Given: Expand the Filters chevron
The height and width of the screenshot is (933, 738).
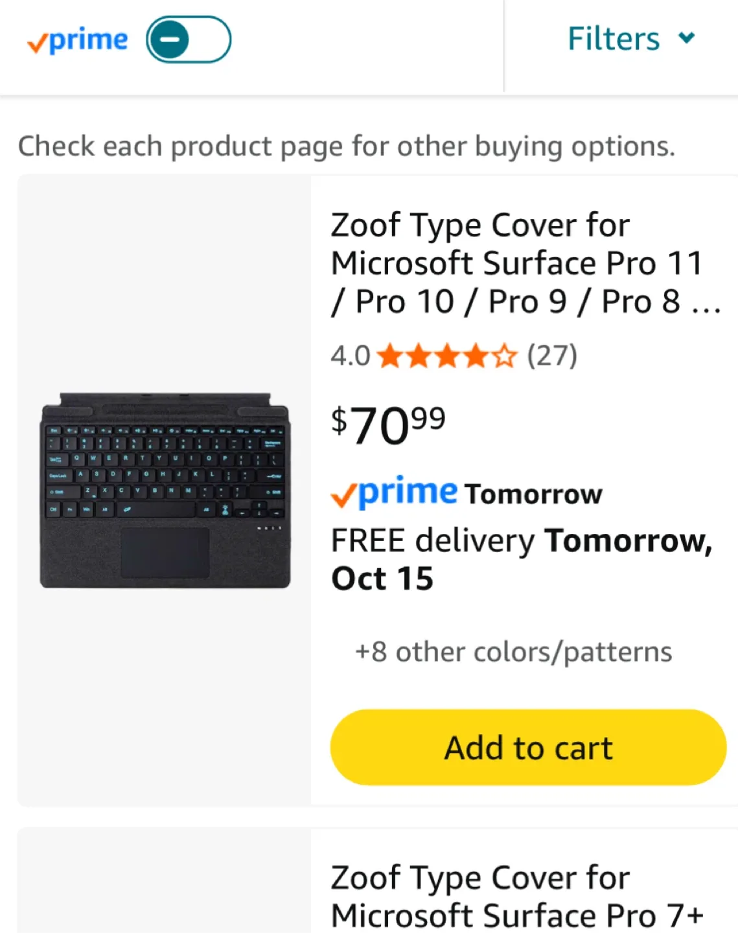Looking at the screenshot, I should (687, 39).
